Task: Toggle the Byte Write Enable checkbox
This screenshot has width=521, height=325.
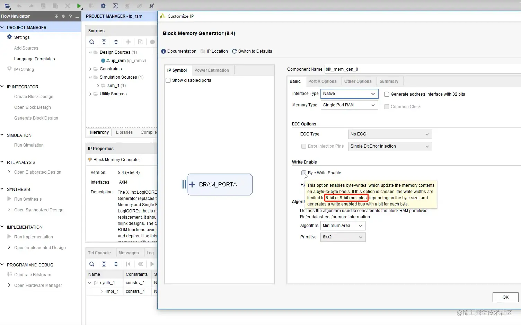Action: [x=304, y=173]
